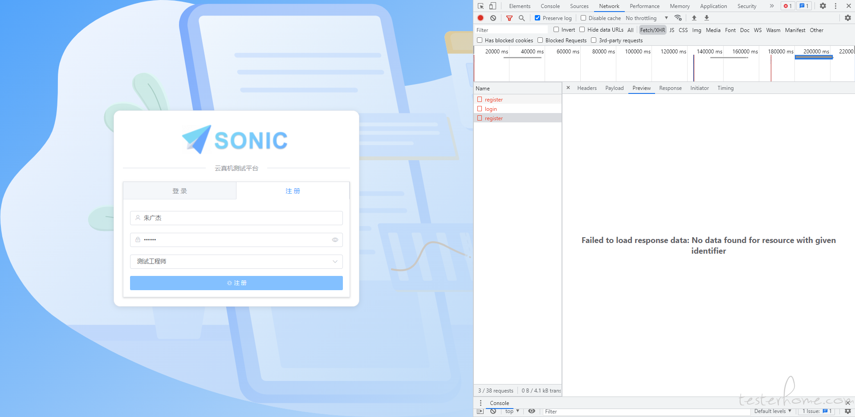The width and height of the screenshot is (855, 417).
Task: Open DevTools main settings gear
Action: point(823,6)
